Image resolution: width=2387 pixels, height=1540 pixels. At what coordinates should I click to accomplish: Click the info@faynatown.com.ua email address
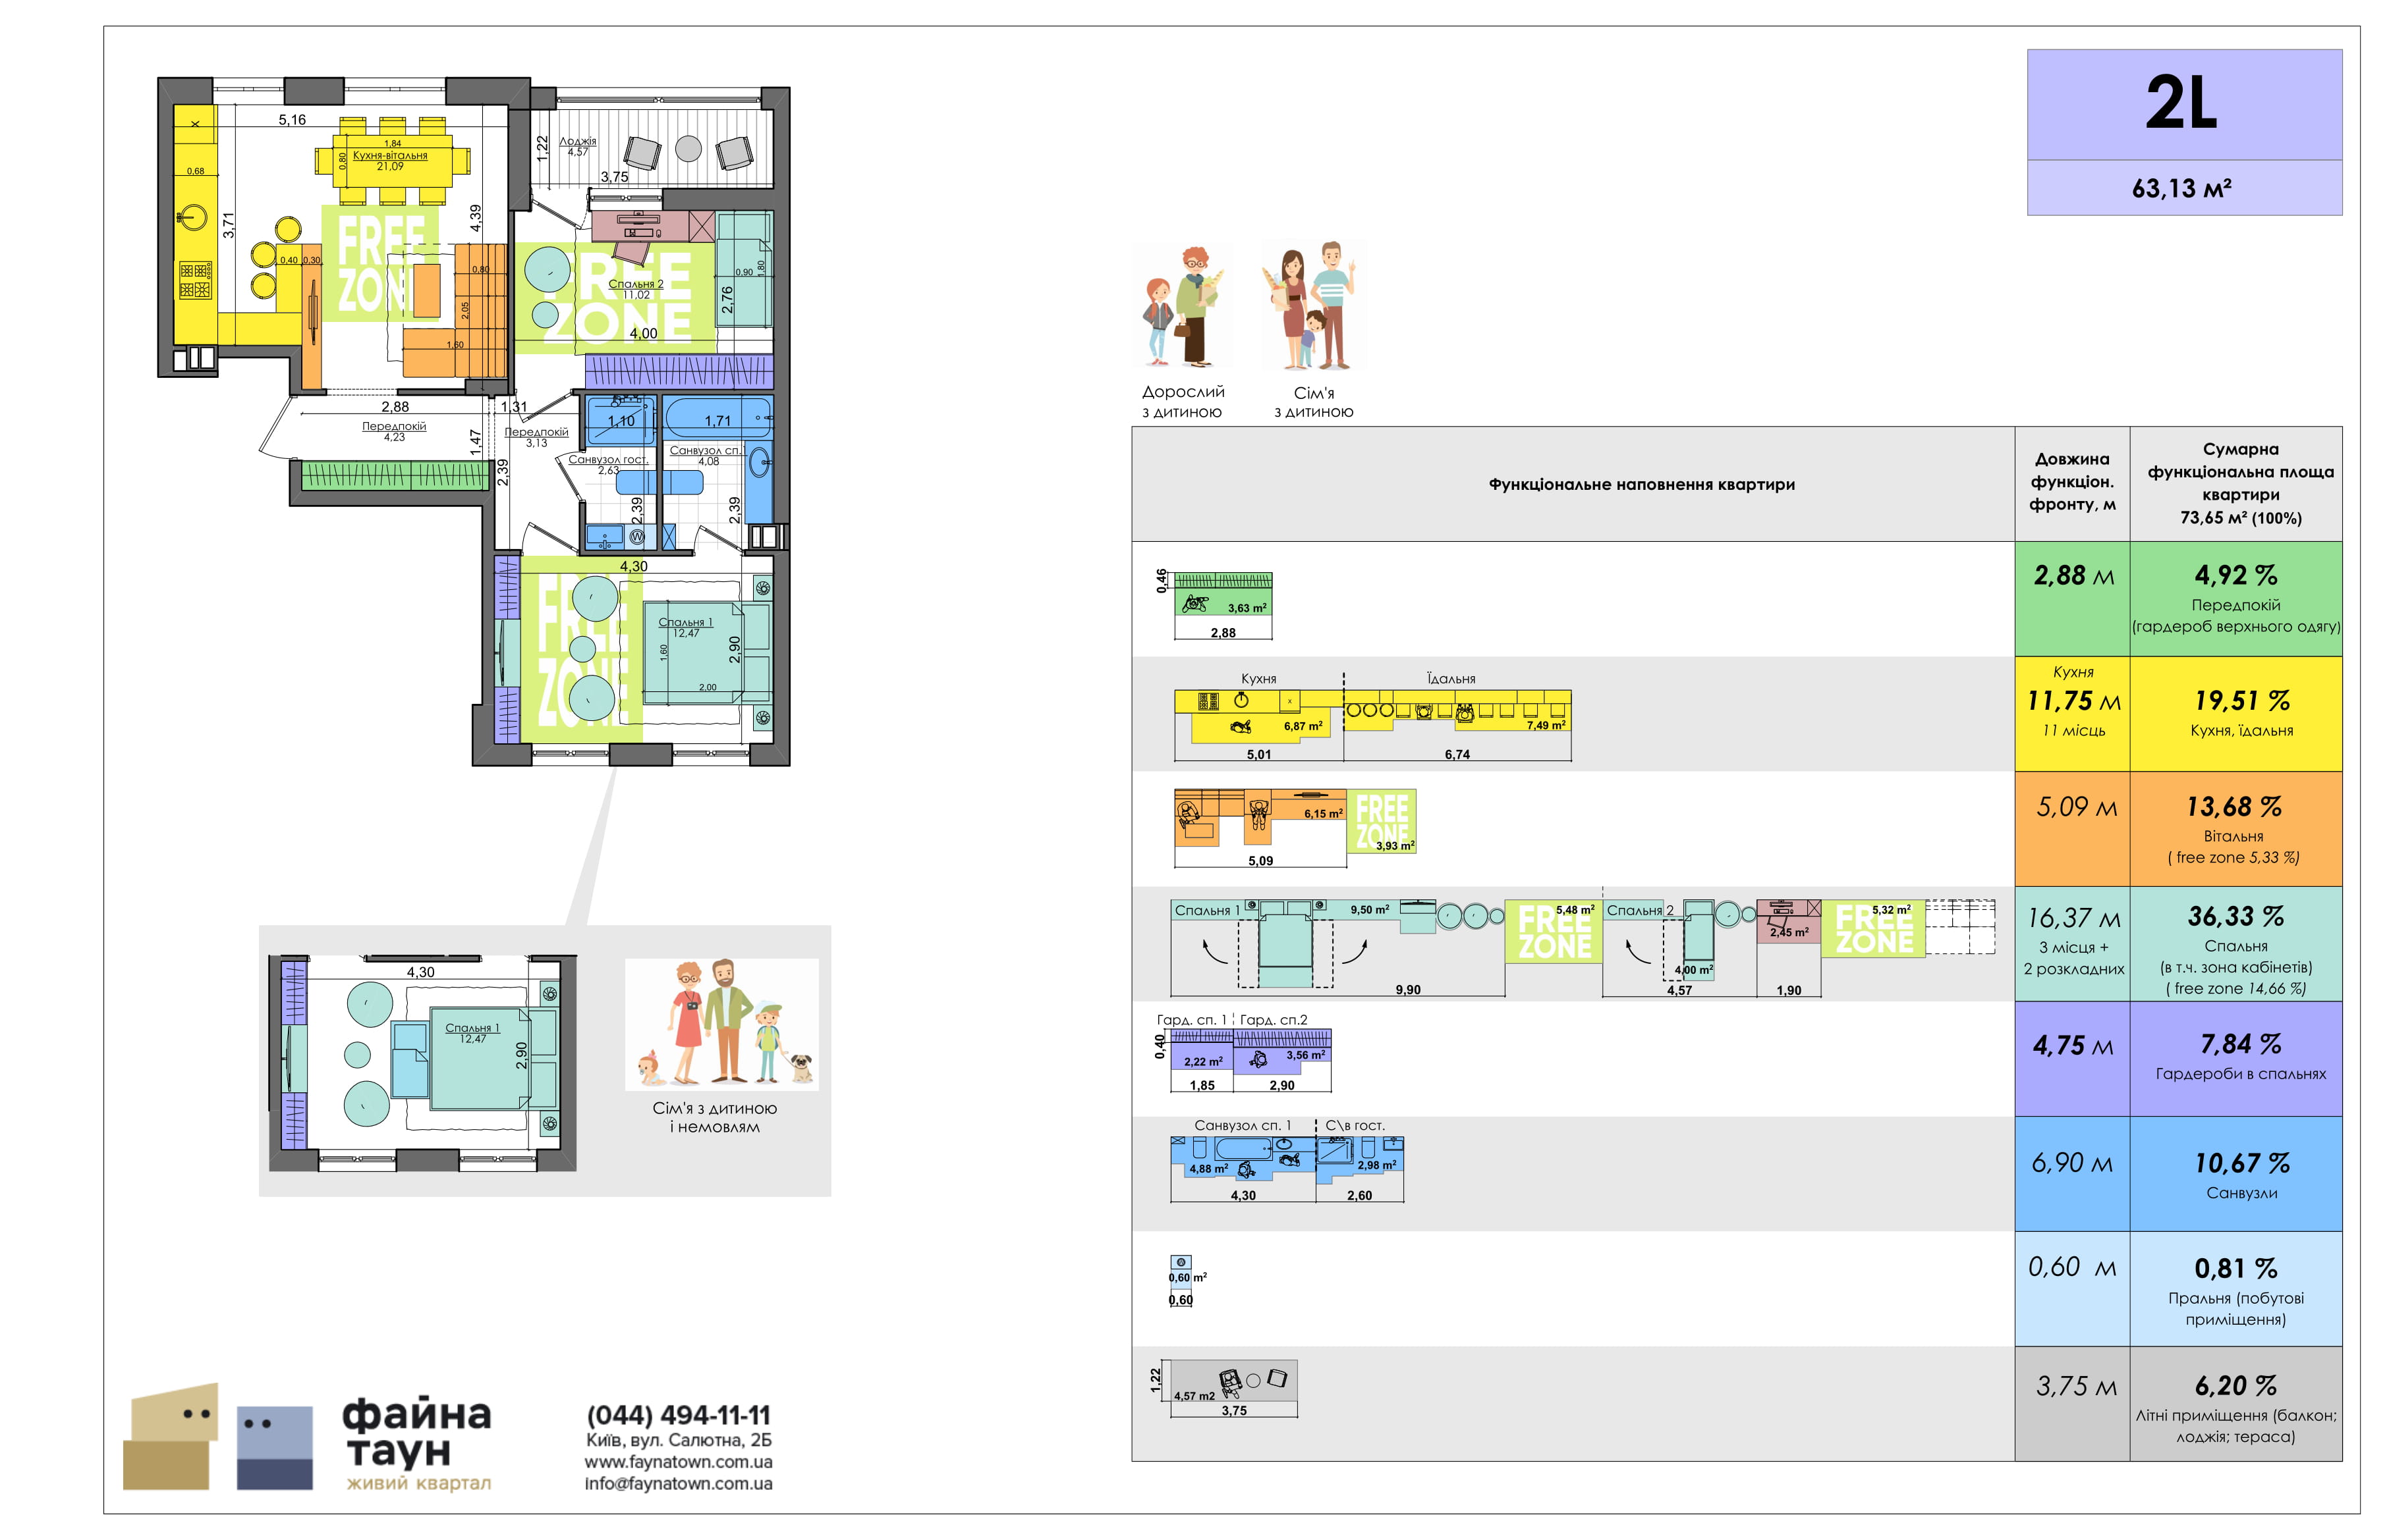[x=679, y=1483]
